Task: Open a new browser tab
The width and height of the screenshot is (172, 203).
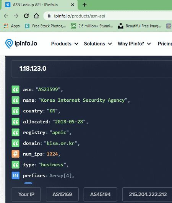Action: point(84,5)
